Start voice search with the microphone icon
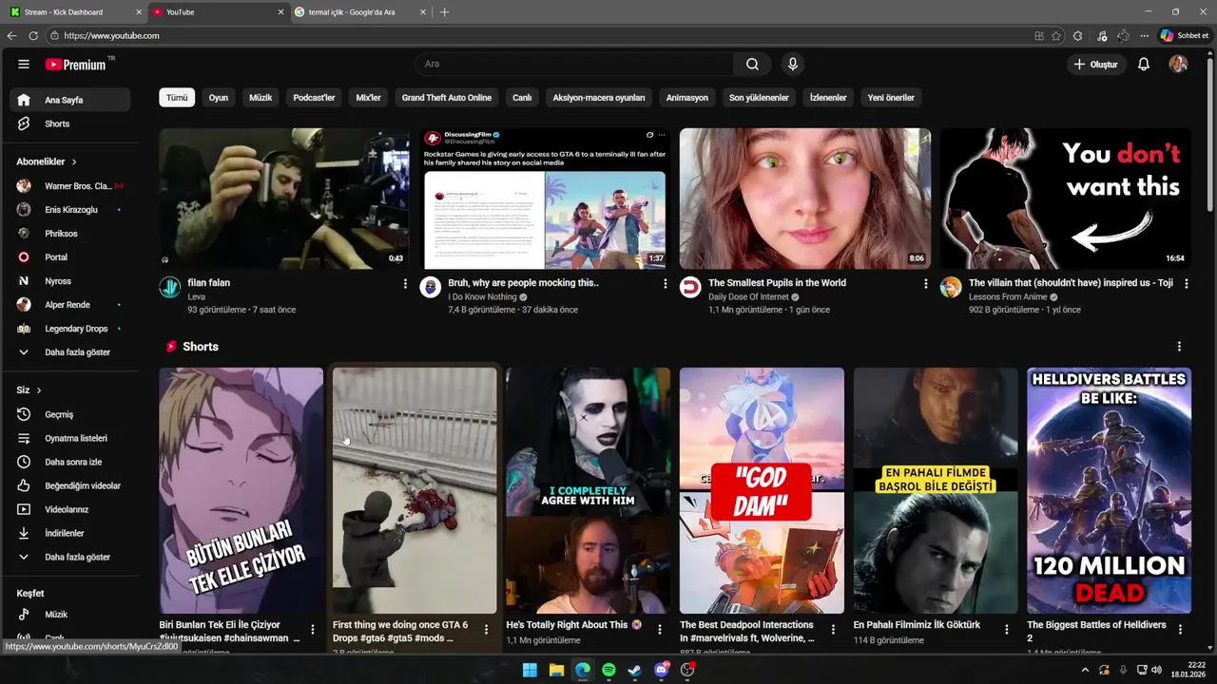The width and height of the screenshot is (1217, 684). (x=792, y=65)
